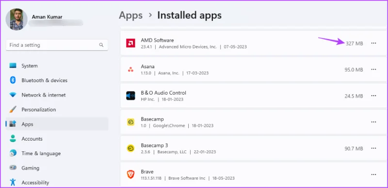Open Network & internet settings

pos(57,95)
